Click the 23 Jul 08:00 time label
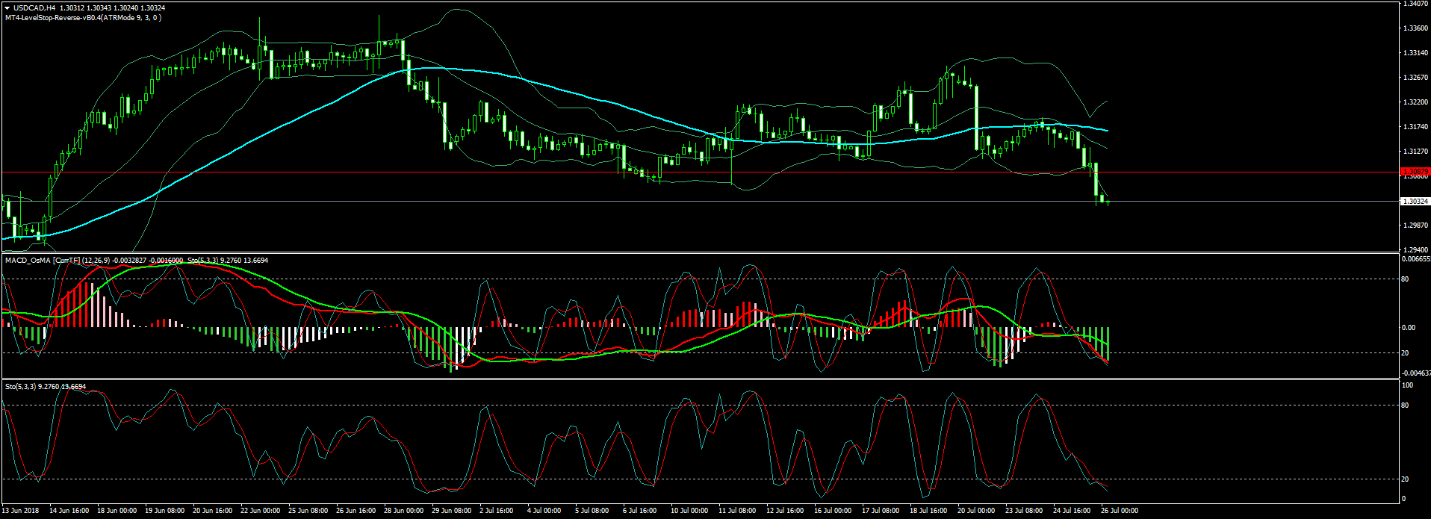Image resolution: width=1431 pixels, height=519 pixels. pos(1024,511)
